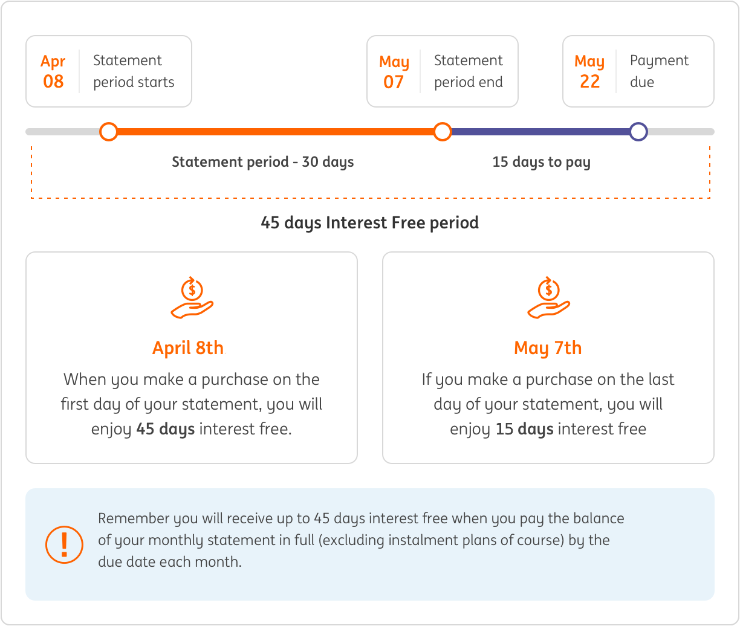Viewport: 740px width, 626px height.
Task: Click the money-in-hand icon above May 7th
Action: click(548, 298)
